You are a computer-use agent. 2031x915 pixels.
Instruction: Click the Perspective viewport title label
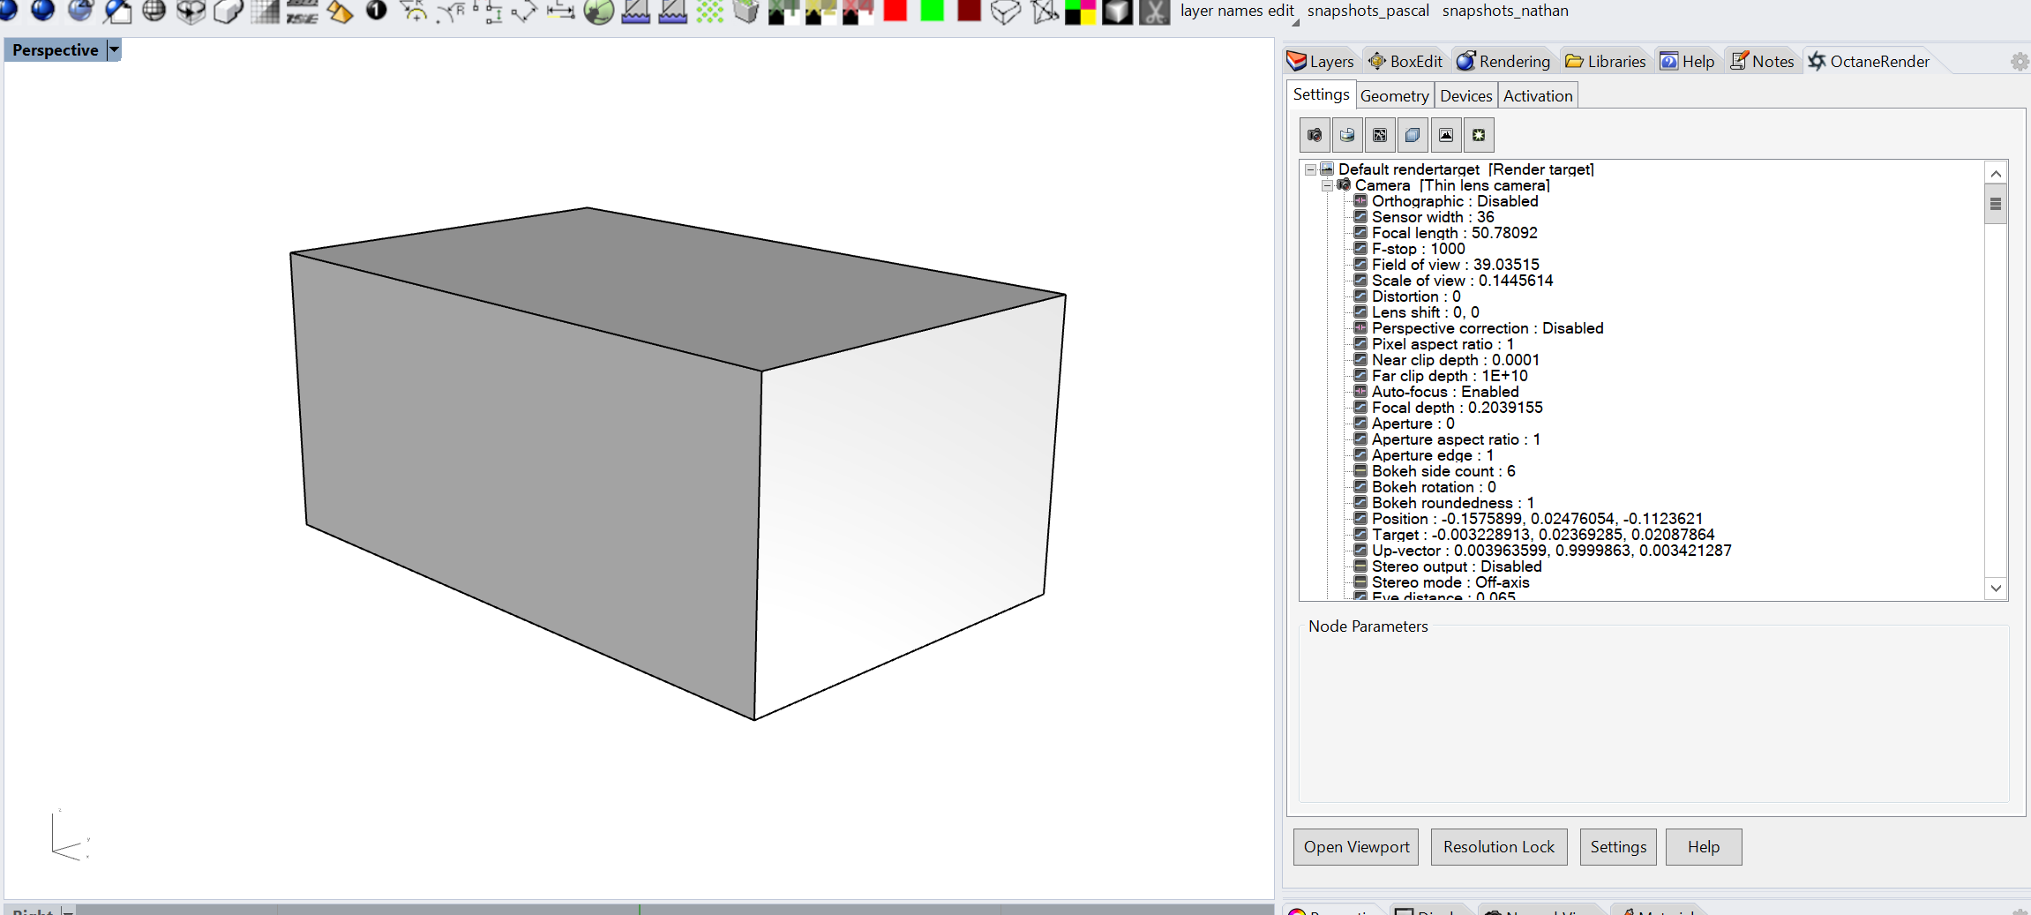[56, 50]
